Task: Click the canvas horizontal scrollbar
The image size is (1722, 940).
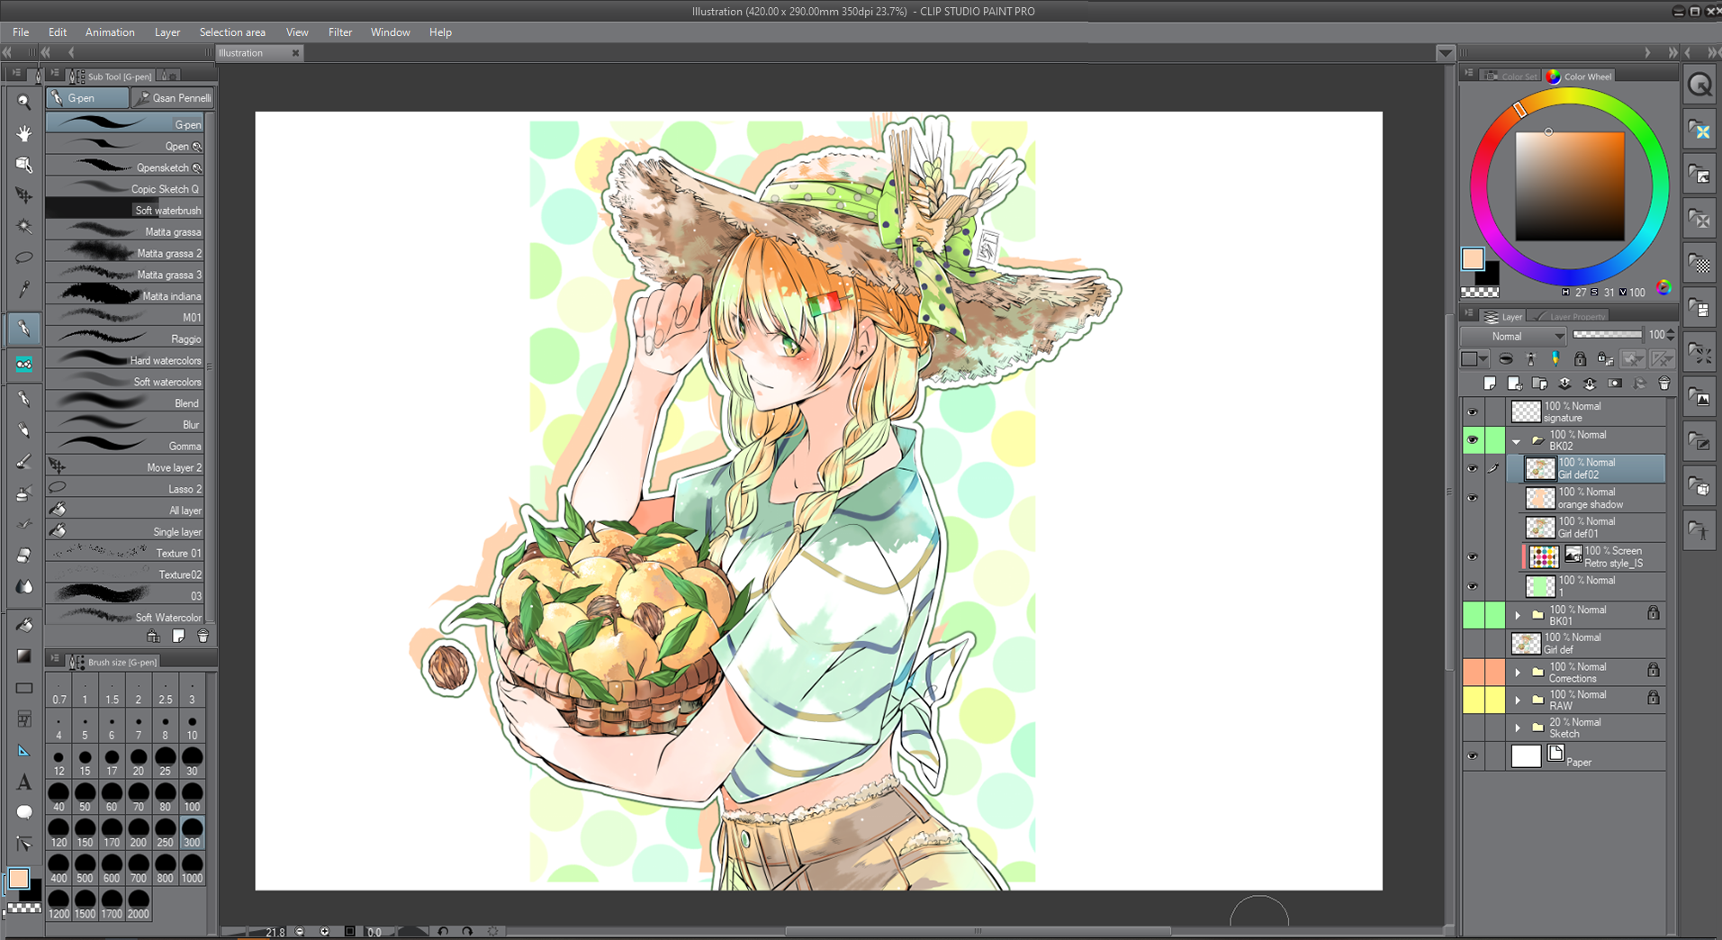Action: pos(978,932)
